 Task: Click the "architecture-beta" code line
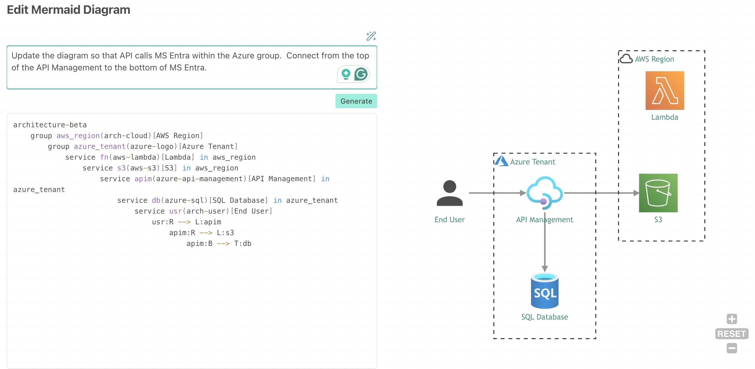tap(50, 125)
